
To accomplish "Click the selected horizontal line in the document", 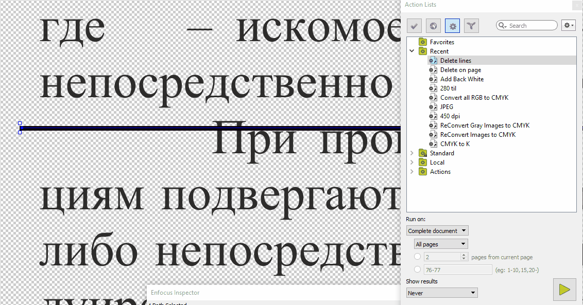I will click(x=211, y=129).
